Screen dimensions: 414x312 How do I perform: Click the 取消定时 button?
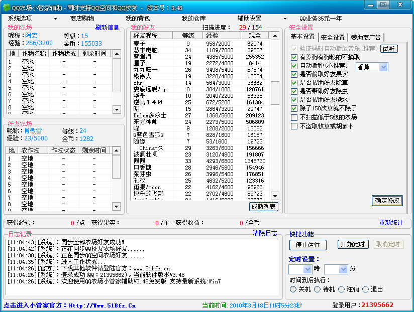click(388, 244)
